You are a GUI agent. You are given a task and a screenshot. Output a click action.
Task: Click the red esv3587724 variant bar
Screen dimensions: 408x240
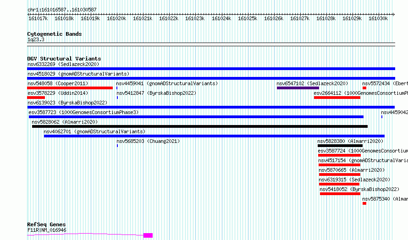coord(339,155)
